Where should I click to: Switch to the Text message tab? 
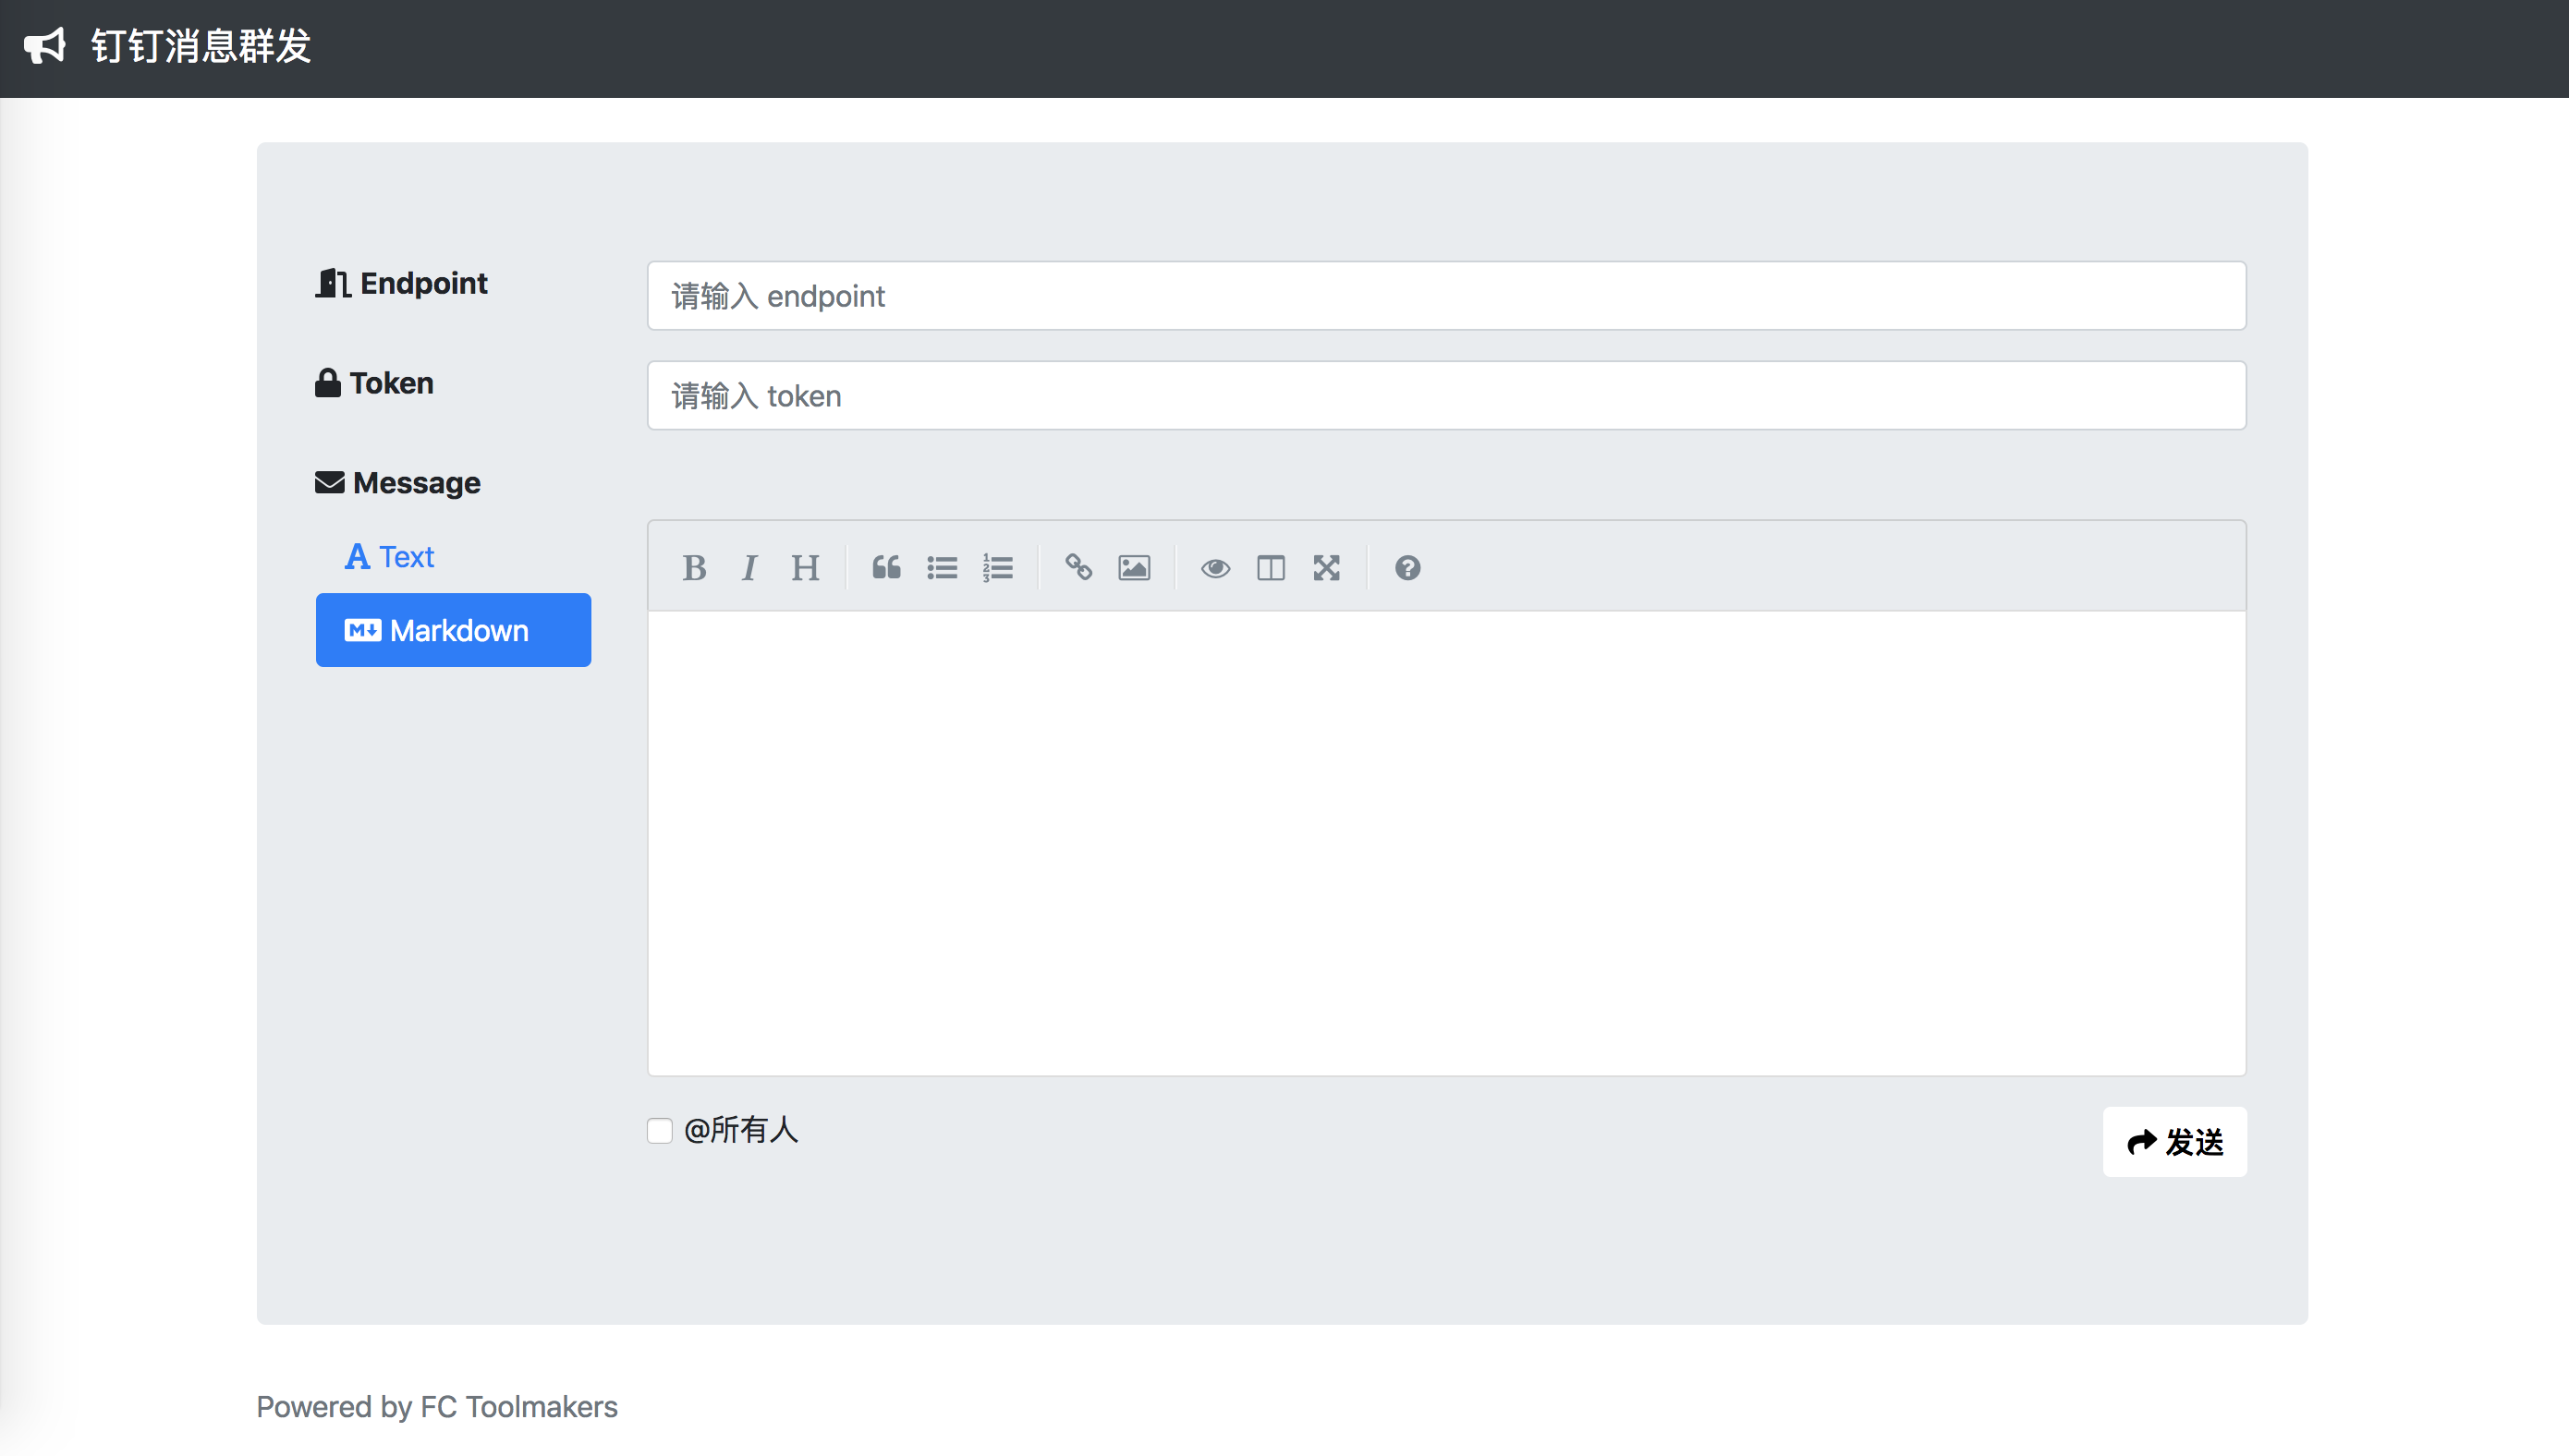pos(390,557)
